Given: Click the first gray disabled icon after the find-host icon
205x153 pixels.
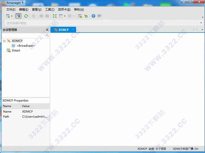Looking at the screenshot, I should (41, 16).
